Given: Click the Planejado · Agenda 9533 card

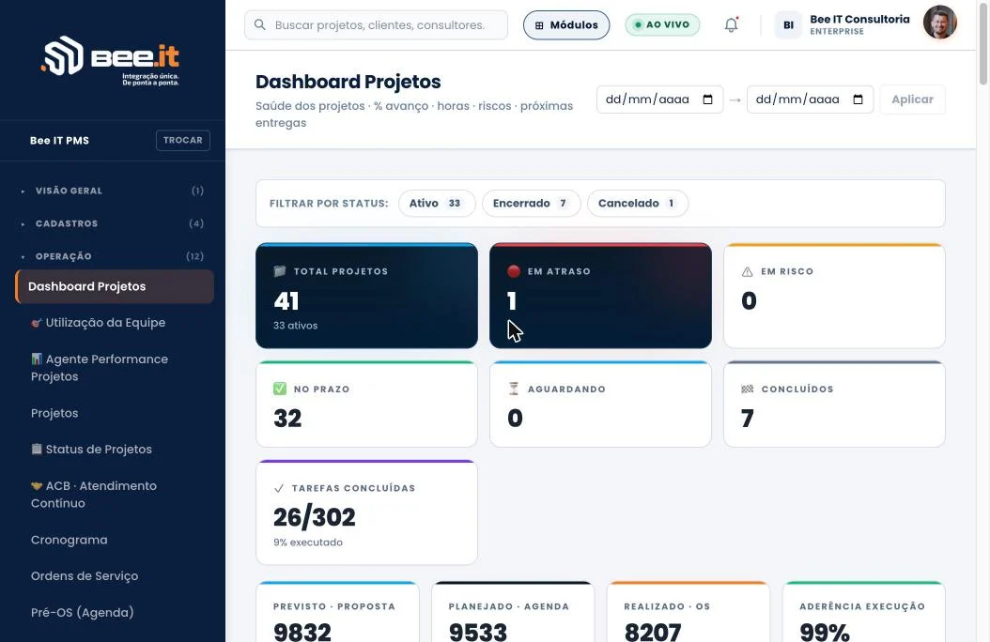Looking at the screenshot, I should (x=513, y=612).
